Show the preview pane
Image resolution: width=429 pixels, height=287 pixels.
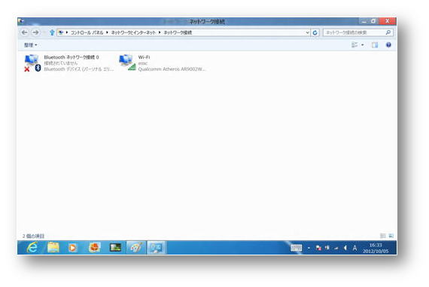tap(375, 45)
